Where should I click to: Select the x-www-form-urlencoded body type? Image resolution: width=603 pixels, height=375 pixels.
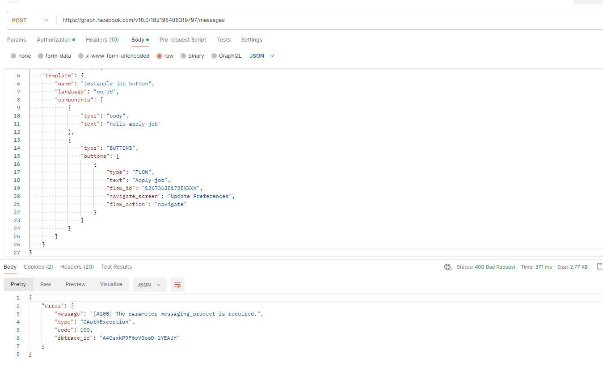114,56
